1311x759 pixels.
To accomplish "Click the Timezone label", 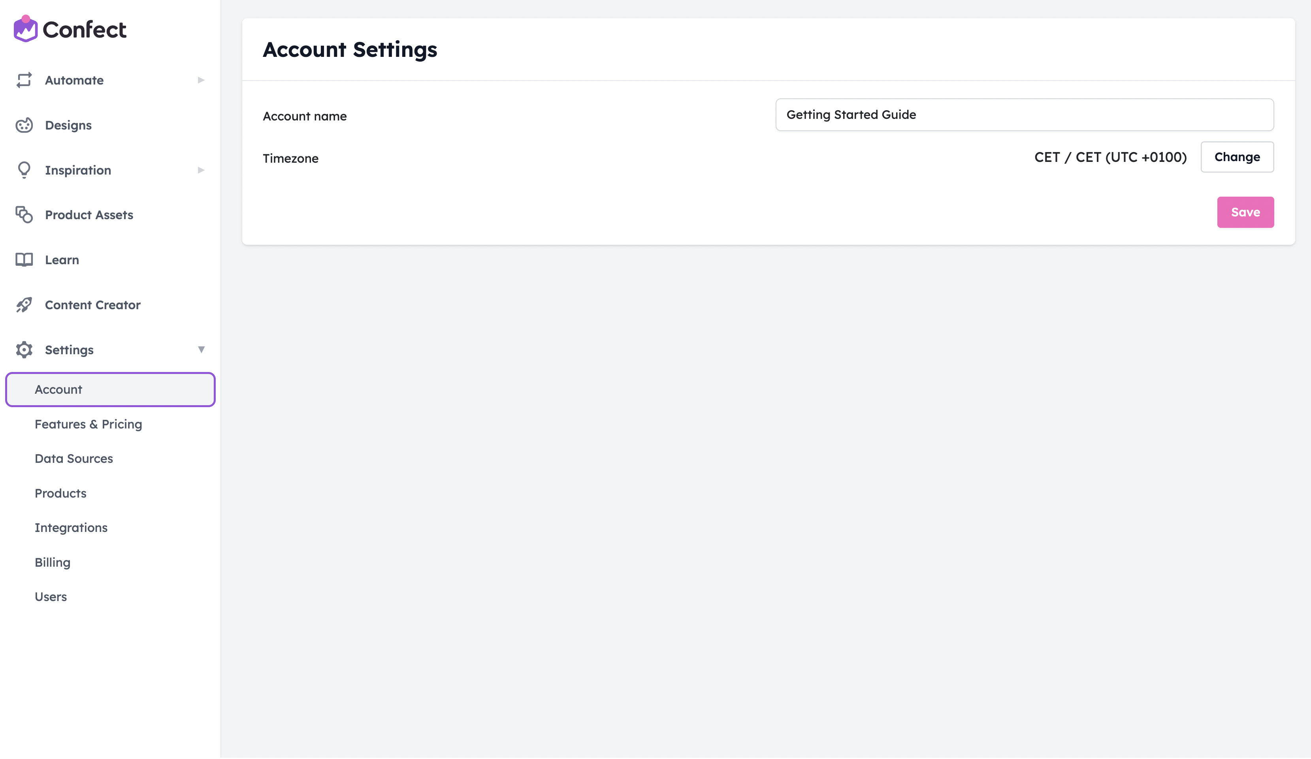I will pyautogui.click(x=290, y=159).
